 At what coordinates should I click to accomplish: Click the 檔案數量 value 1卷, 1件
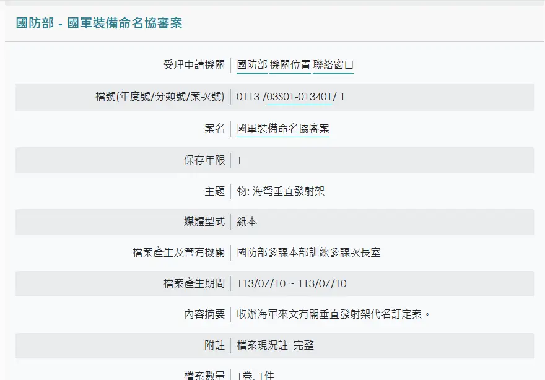255,375
